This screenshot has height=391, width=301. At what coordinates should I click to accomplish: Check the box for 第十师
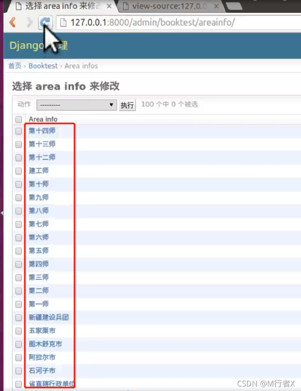(19, 184)
